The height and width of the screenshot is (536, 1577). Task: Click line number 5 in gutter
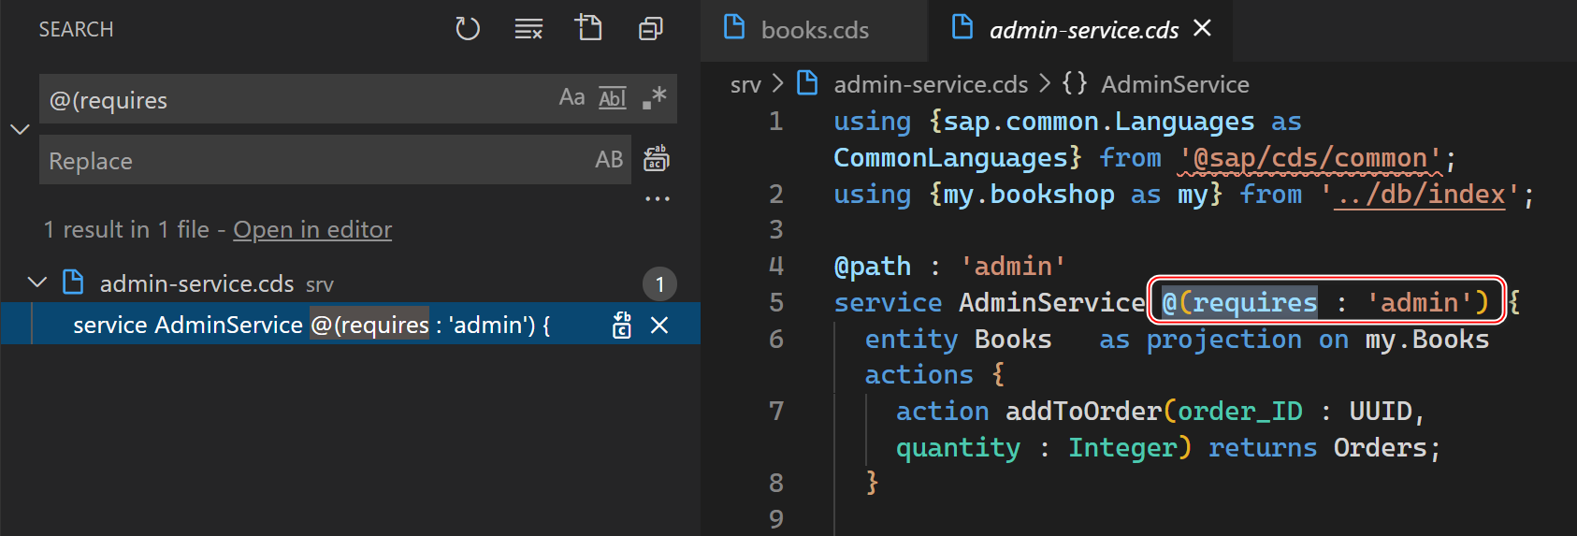(776, 302)
